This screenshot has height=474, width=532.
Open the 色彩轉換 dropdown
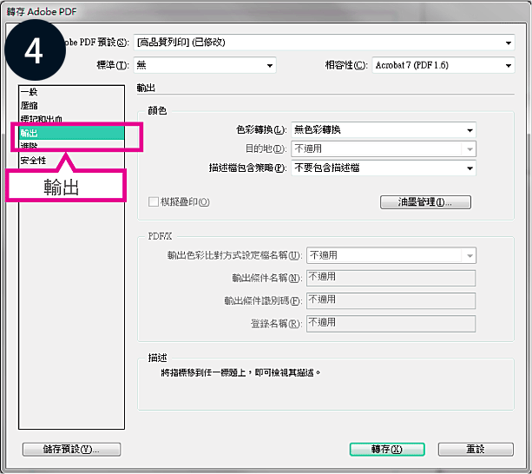(x=384, y=130)
